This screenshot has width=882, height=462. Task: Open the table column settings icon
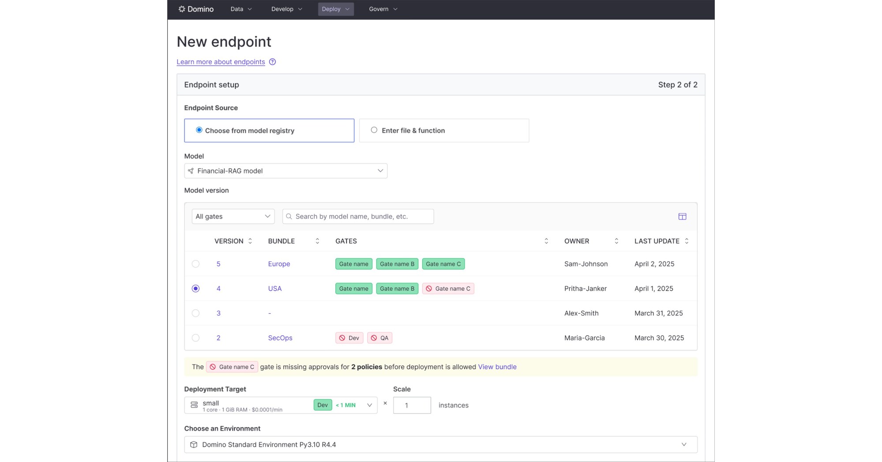pos(682,216)
